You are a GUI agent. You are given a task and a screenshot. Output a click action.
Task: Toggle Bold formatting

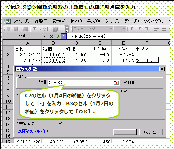(x=132, y=29)
